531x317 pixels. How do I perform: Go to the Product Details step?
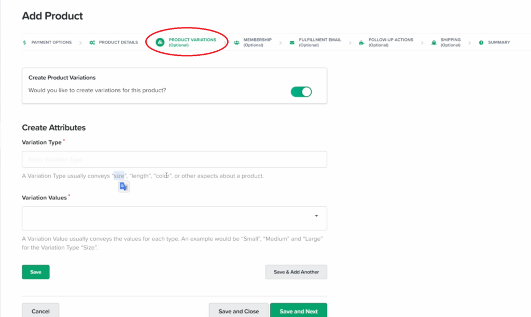(118, 42)
